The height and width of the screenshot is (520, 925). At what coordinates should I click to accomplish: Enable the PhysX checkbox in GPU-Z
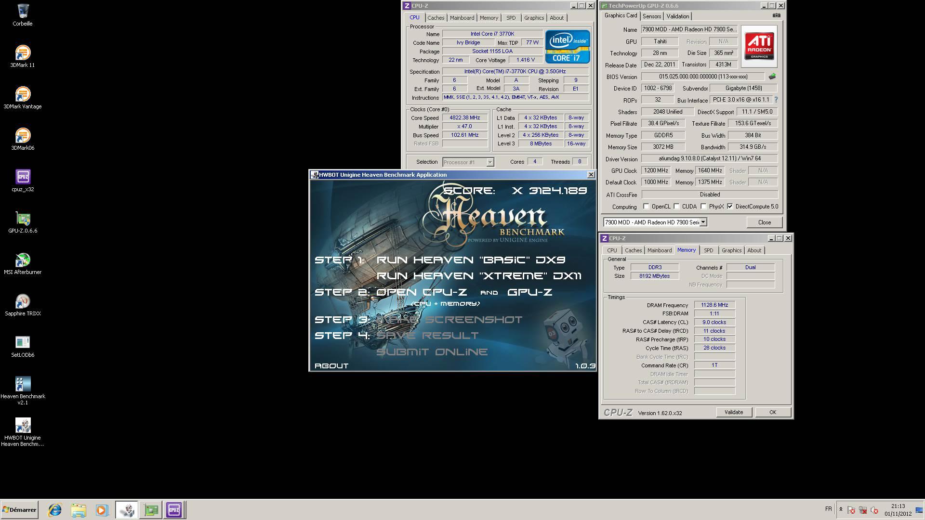[x=703, y=207]
